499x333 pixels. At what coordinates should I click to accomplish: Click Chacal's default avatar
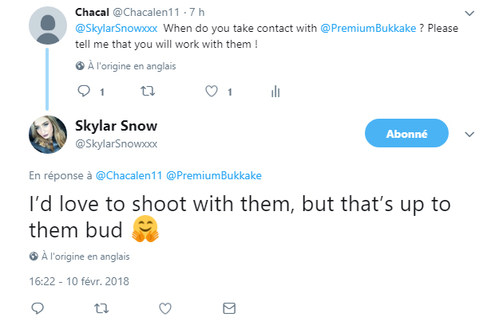[47, 26]
